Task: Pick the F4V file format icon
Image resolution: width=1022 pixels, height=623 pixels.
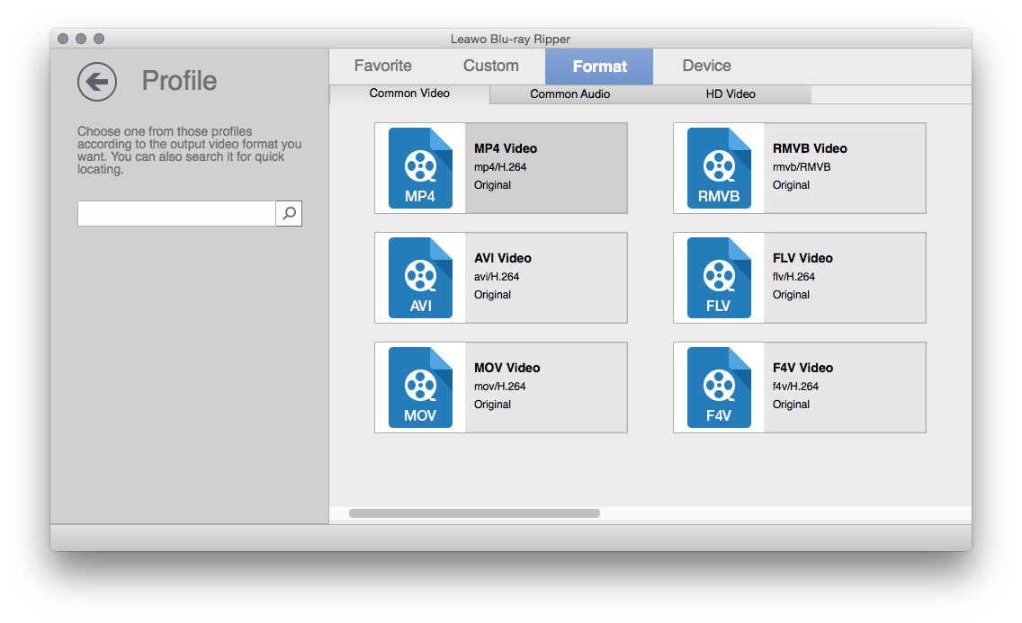Action: [719, 387]
